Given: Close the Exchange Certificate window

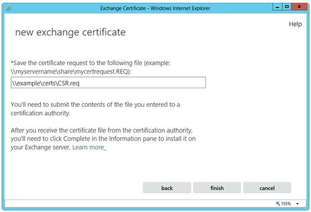Looking at the screenshot, I should [299, 7].
